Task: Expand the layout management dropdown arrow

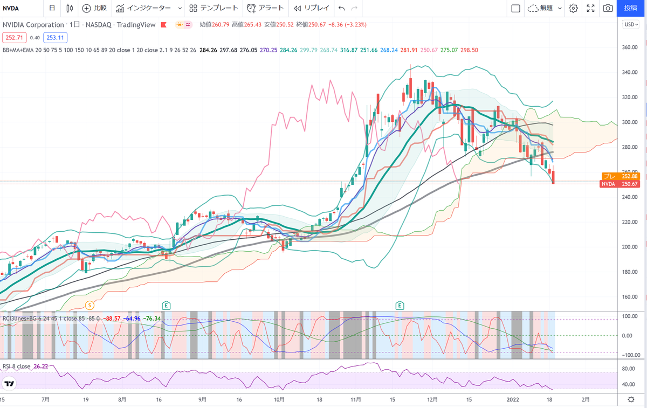Action: 560,8
